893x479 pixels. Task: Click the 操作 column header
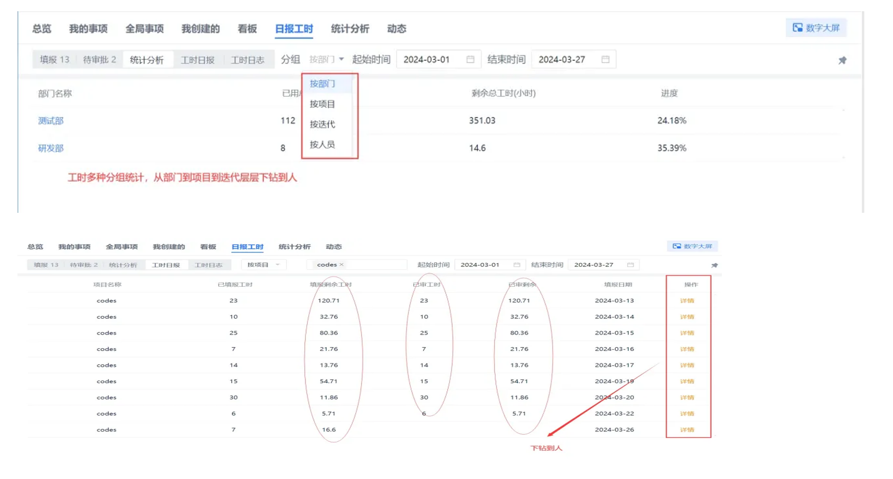pos(691,285)
